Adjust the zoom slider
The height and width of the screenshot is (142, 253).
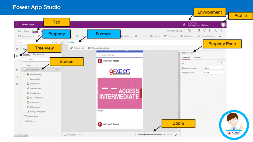click(150, 135)
